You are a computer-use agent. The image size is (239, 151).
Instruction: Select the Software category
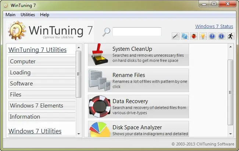coord(42,83)
